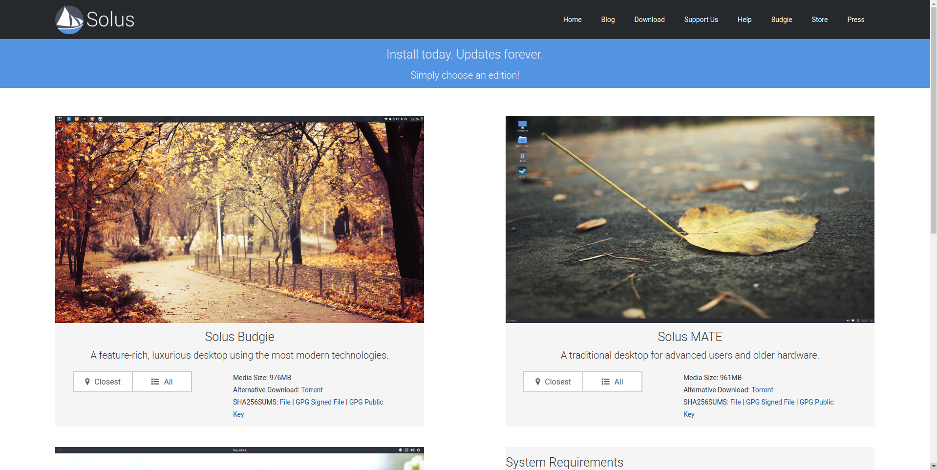Open MATE GPG Signed File link

click(x=770, y=402)
